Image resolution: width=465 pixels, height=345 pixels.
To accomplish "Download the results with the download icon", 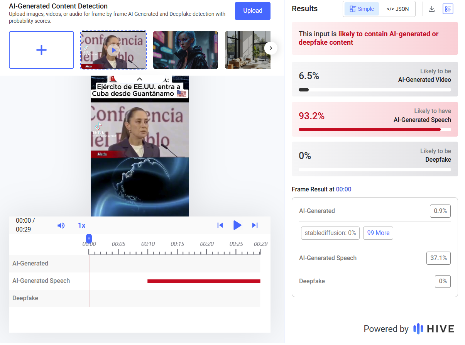I will (x=432, y=9).
